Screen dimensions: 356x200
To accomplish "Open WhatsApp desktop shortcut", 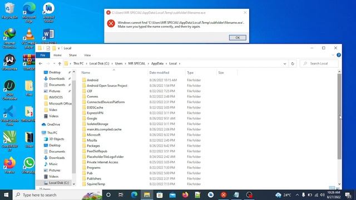I will [x=29, y=166].
